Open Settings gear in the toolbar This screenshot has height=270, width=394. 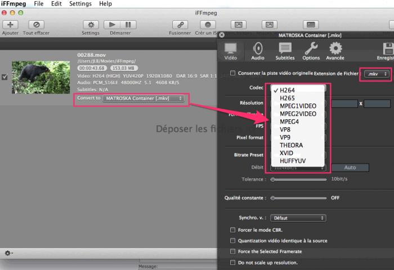click(91, 25)
